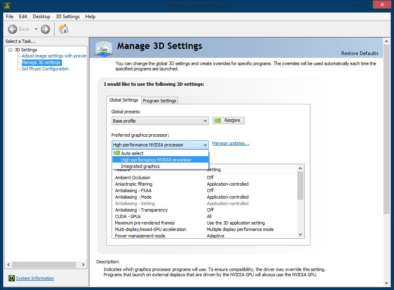This screenshot has height=290, width=394.
Task: Open the Edit menu
Action: [x=23, y=17]
